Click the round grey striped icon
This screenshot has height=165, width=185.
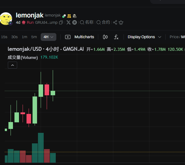(x=74, y=22)
